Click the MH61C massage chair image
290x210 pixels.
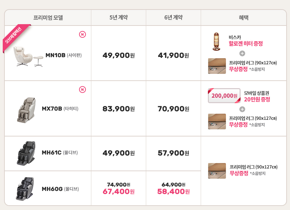pos(26,153)
